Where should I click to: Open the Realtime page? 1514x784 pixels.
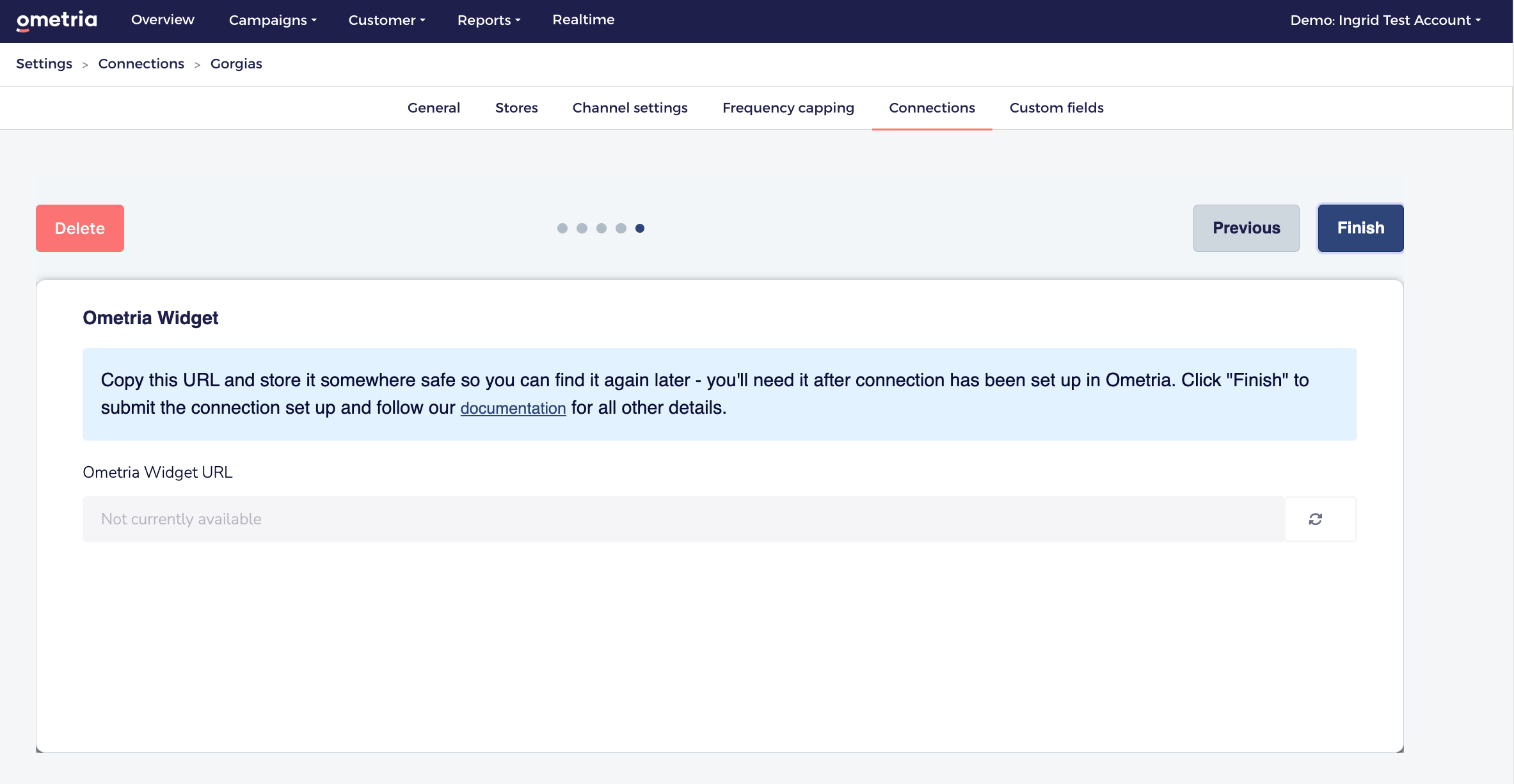[584, 20]
